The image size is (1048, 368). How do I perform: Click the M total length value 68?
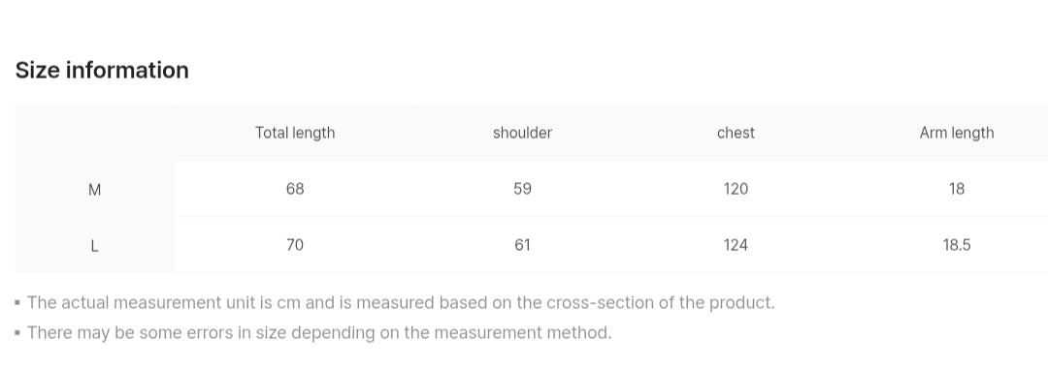295,189
